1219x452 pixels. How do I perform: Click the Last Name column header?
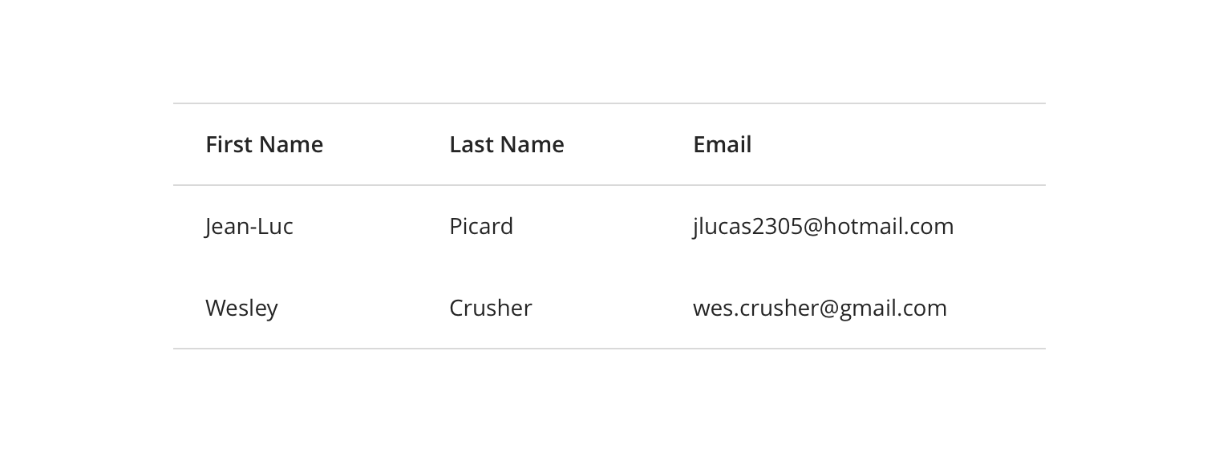(506, 144)
